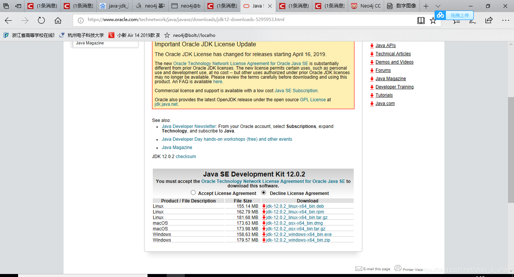Set these tabs aside icon
This screenshot has width=514, height=277.
point(18,6)
